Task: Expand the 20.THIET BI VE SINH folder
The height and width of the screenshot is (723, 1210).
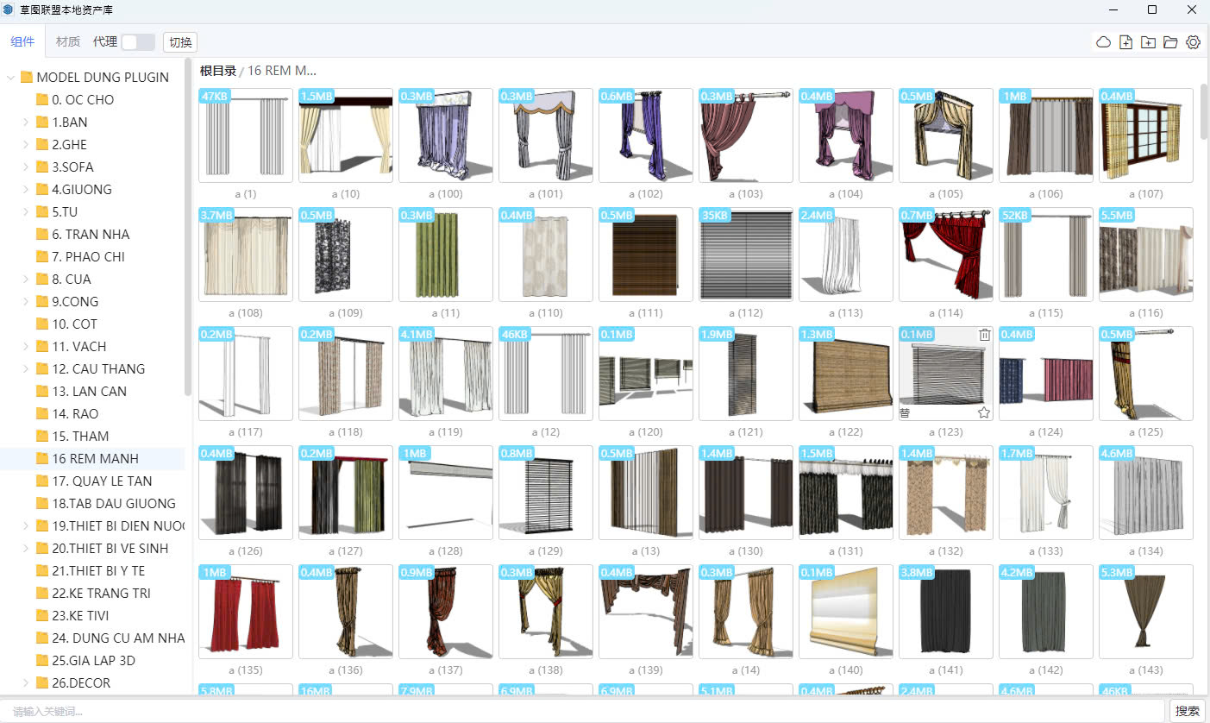Action: [x=26, y=549]
